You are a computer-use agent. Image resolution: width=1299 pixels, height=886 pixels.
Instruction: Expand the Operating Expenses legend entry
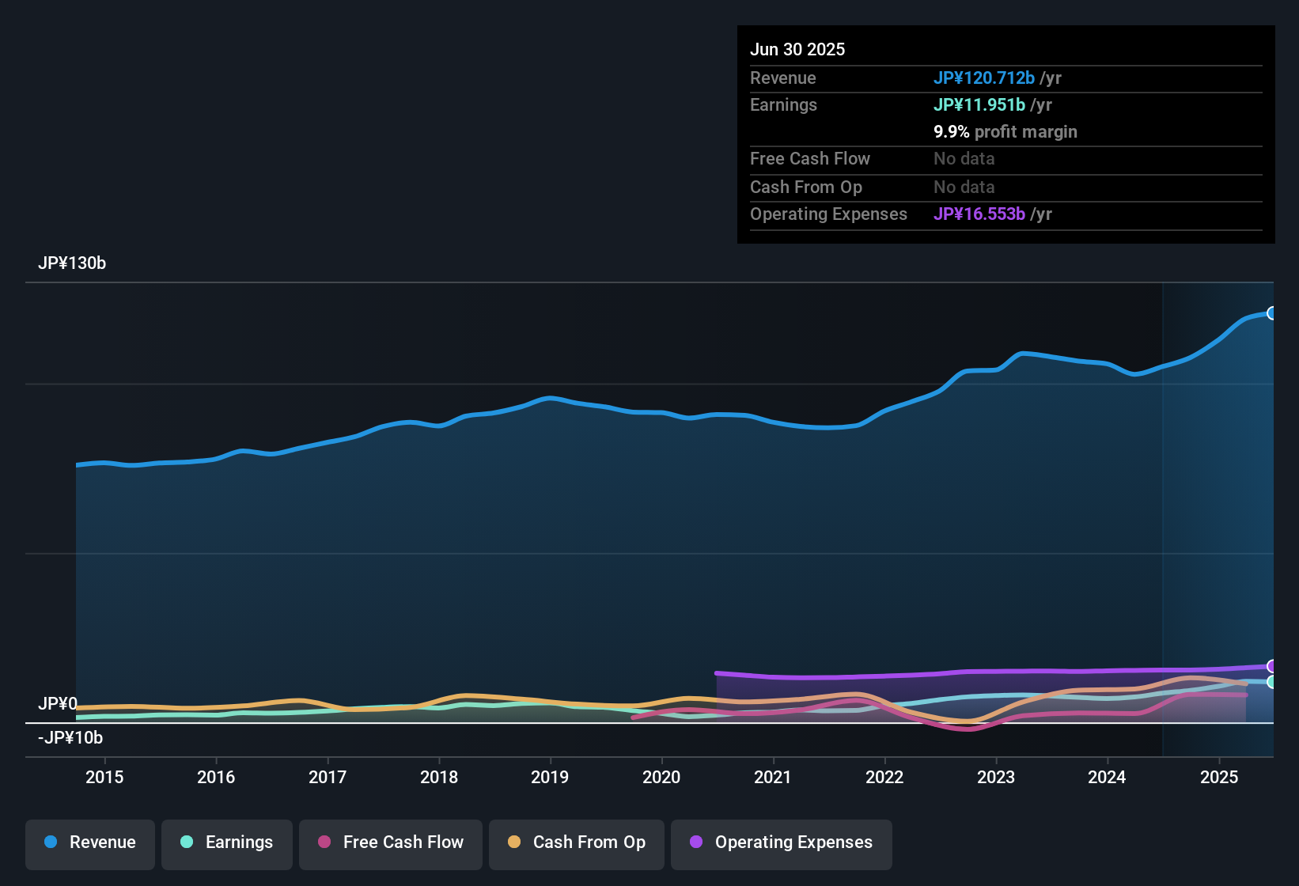781,842
